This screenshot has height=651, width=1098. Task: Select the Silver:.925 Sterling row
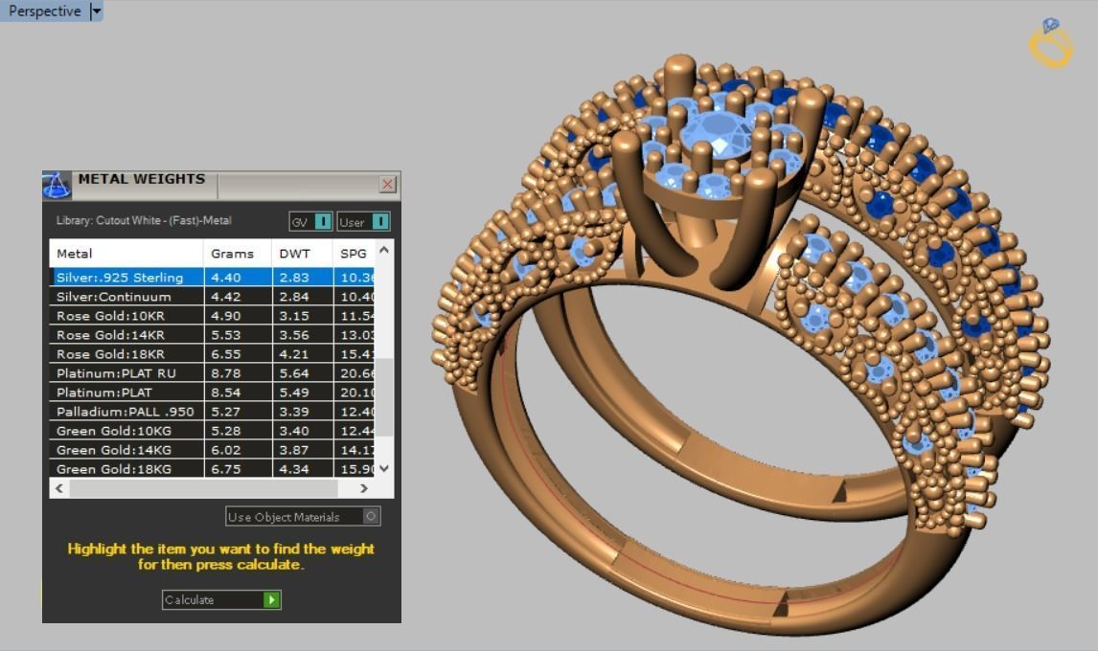point(212,278)
